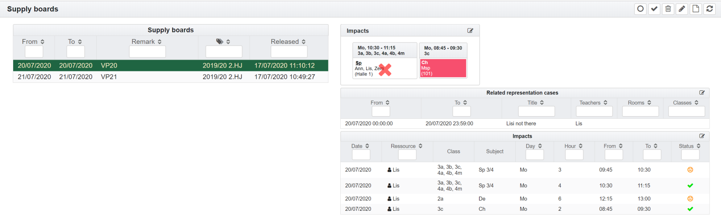Screen dimensions: 721x220
Task: Click the refresh icon in toolbar
Action: coord(710,9)
